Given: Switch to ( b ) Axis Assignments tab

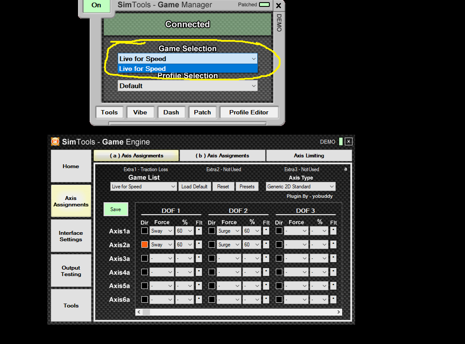Looking at the screenshot, I should (x=222, y=156).
